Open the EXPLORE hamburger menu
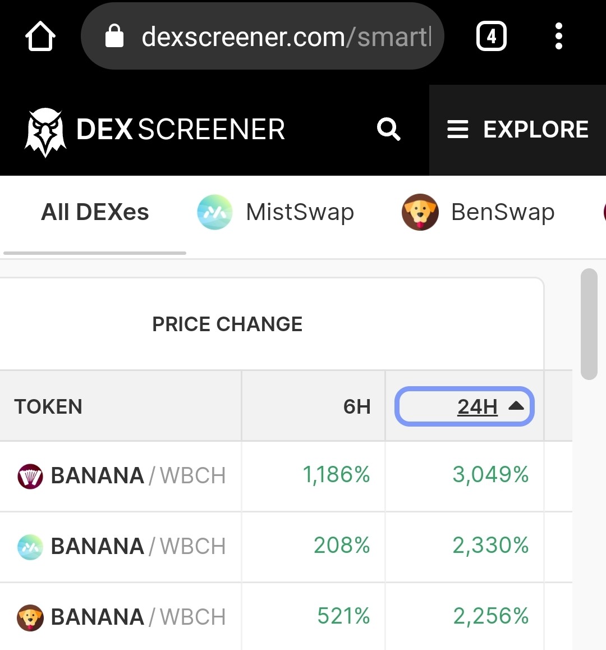This screenshot has width=606, height=650. [517, 129]
